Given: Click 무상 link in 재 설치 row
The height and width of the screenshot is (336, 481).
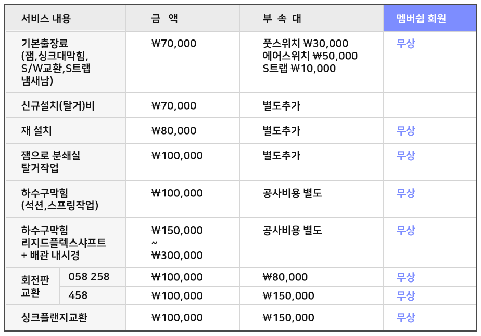Looking at the screenshot, I should pos(406,131).
